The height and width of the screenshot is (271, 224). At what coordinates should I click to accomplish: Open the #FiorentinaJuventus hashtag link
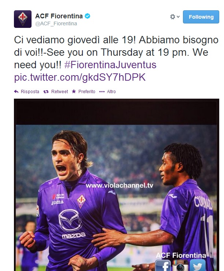click(110, 65)
